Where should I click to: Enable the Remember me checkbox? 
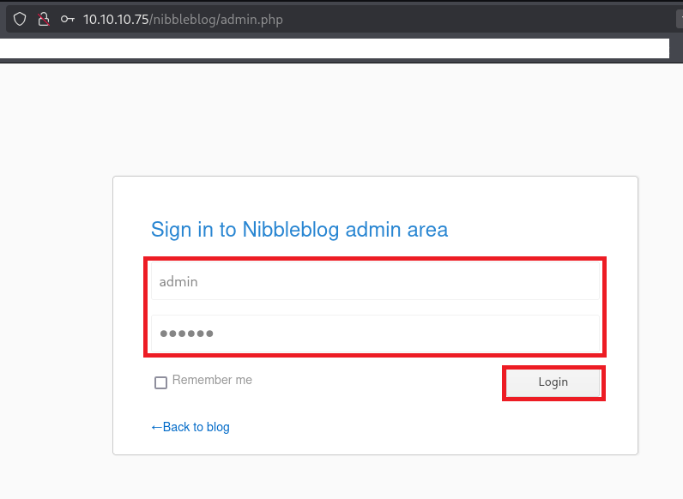pos(160,382)
